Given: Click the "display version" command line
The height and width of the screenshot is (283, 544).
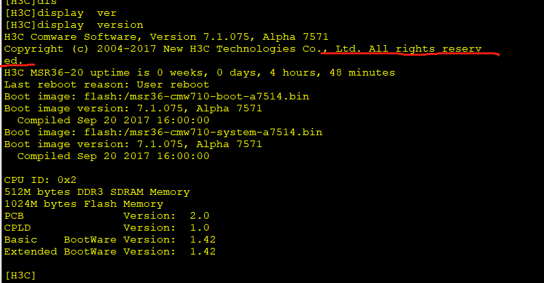Looking at the screenshot, I should click(x=73, y=25).
